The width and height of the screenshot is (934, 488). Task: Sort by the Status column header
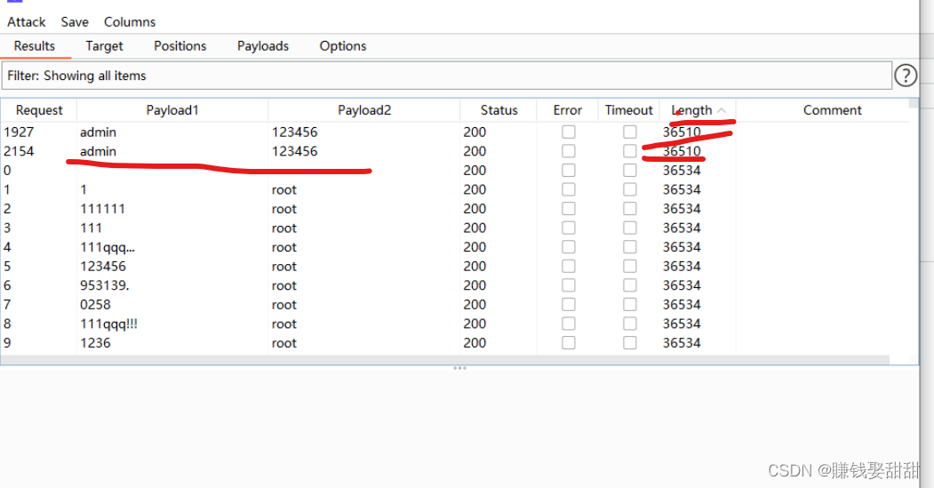click(x=499, y=110)
